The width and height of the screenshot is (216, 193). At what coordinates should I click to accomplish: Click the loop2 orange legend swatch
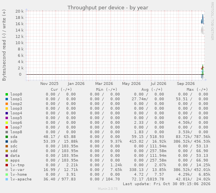click(x=7, y=104)
